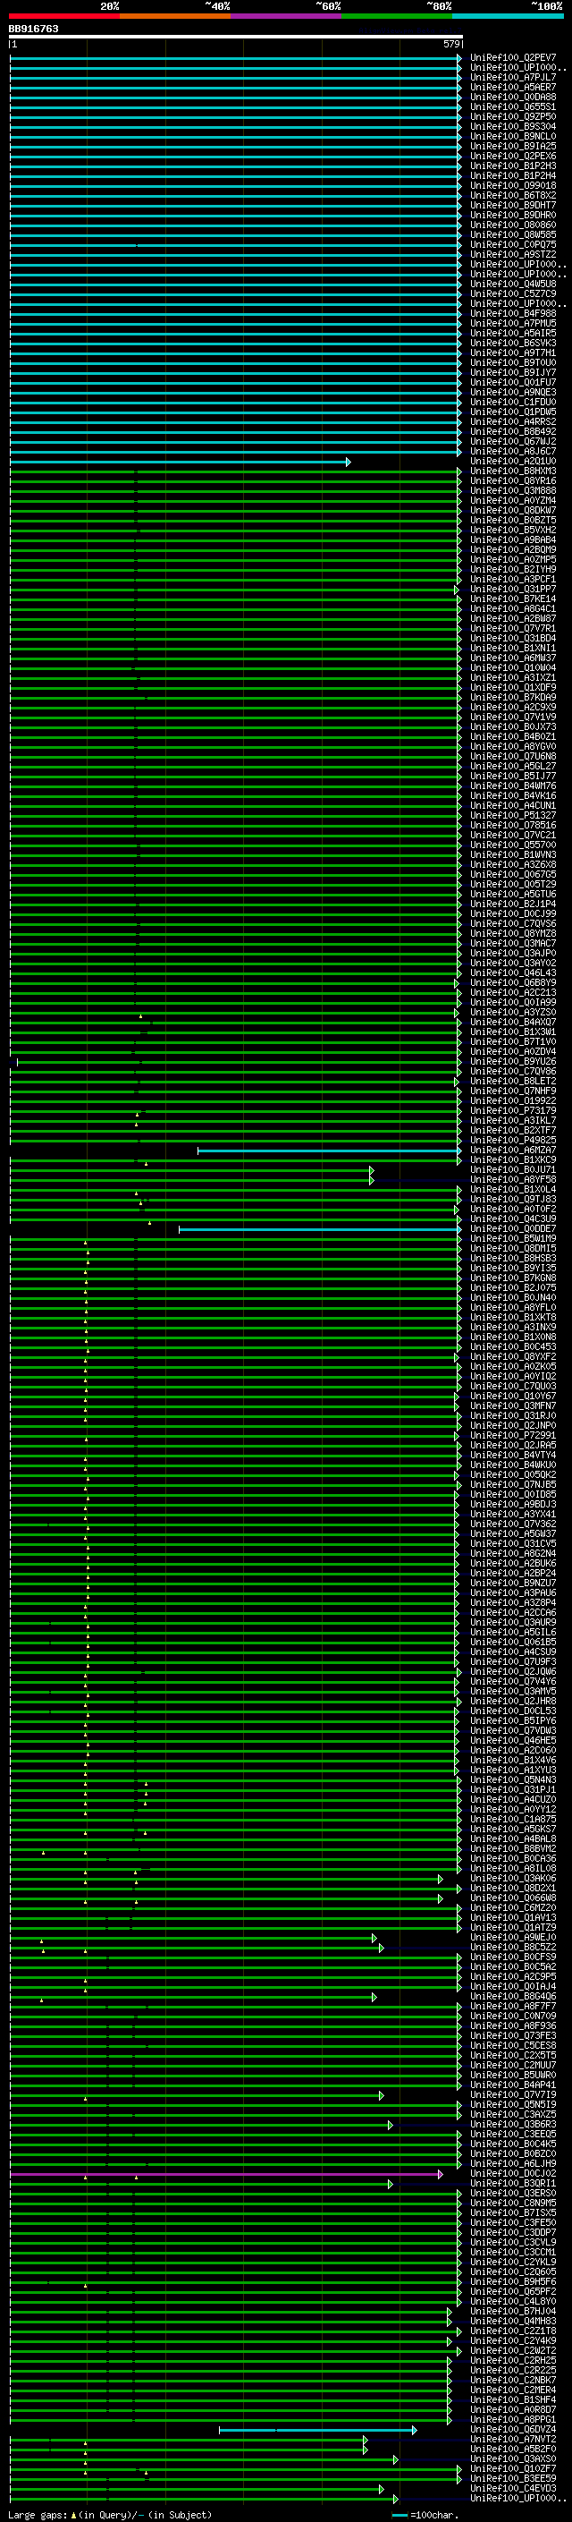Open hit UniRef100_B3EE59
Screen dimensions: 572x2522
click(513, 2479)
